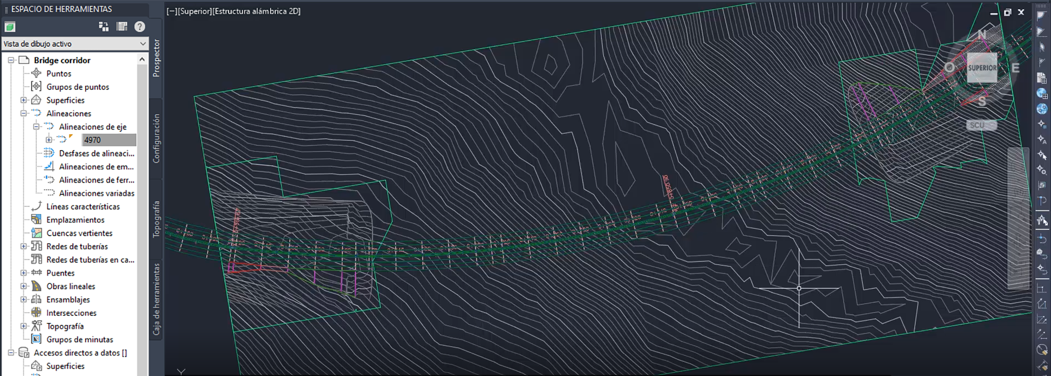Click the green cube icon in Toolspace header
The height and width of the screenshot is (376, 1051).
10,27
